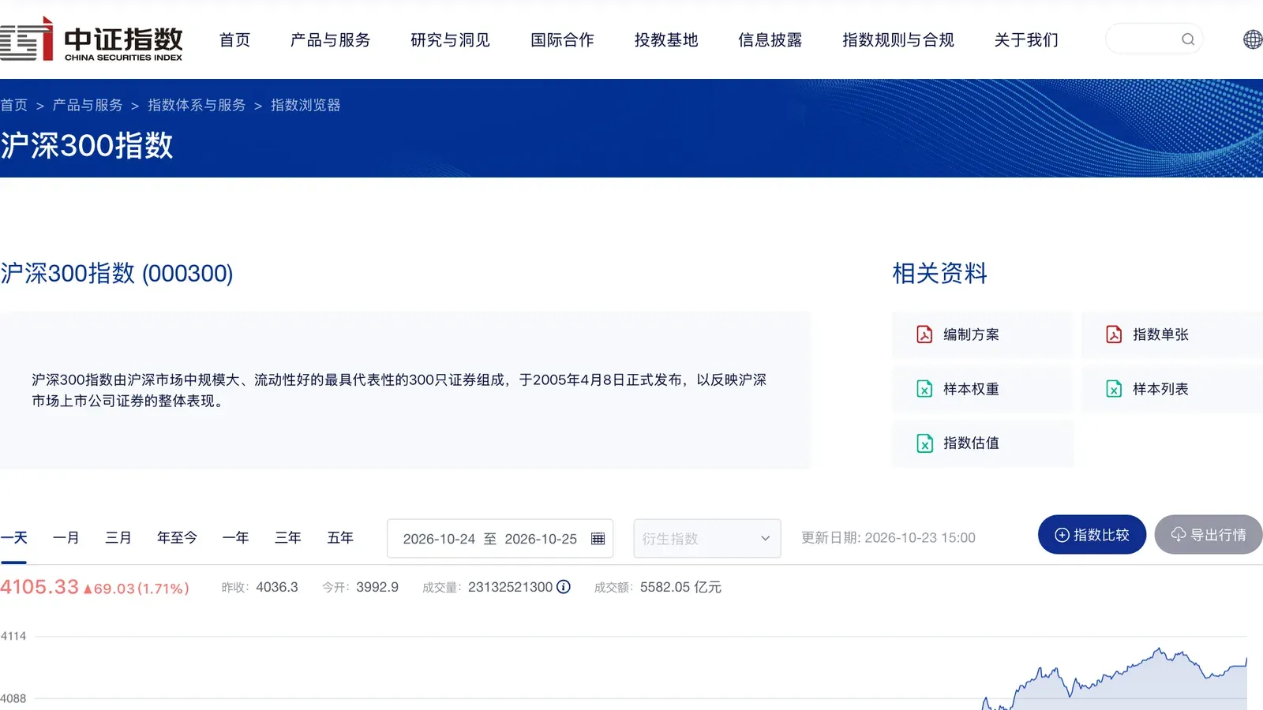Click the plus icon on 指数比较
The image size is (1263, 710).
point(1062,535)
